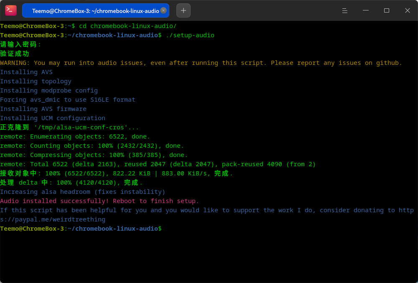The image size is (418, 283).
Task: Minimize the terminal window
Action: [366, 11]
